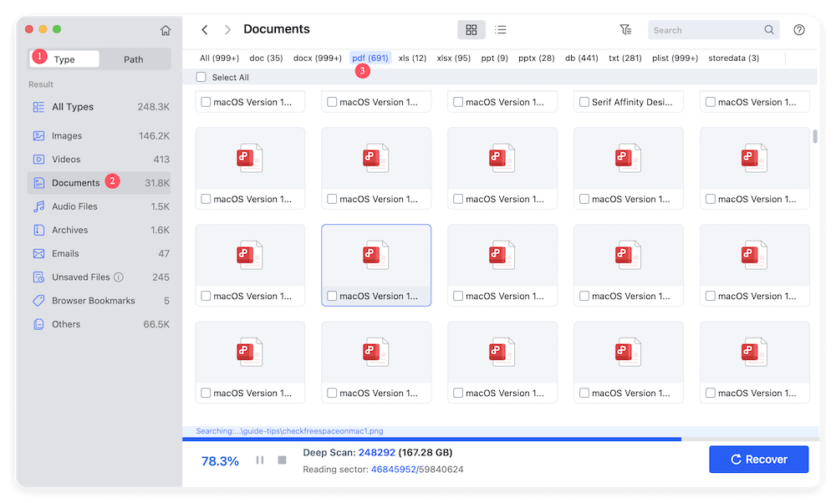Switch to list view

[500, 28]
